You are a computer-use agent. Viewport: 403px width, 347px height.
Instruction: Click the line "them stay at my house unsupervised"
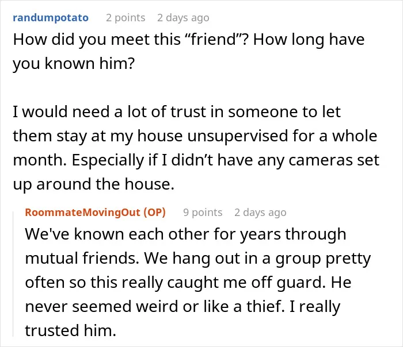(195, 136)
